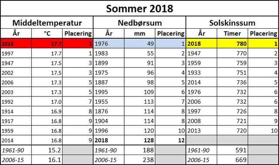Select the bold 128 mm cell
This screenshot has height=165, width=279.
tap(139, 140)
